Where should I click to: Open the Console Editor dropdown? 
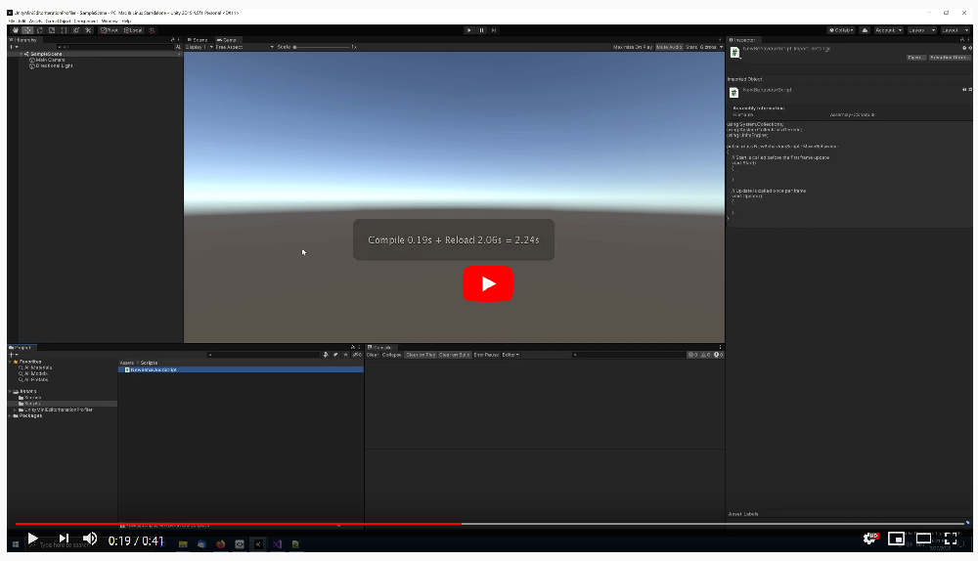pos(511,355)
